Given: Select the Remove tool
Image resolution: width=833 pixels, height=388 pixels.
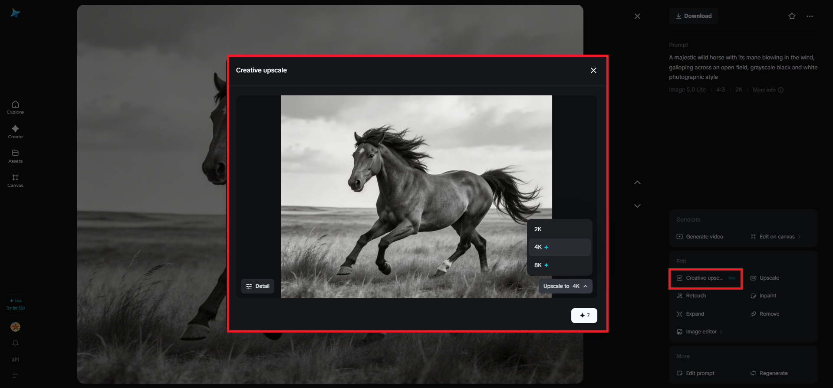Looking at the screenshot, I should [765, 314].
